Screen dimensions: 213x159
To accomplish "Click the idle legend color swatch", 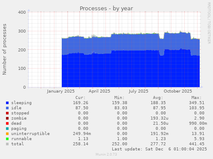I will point(7,108).
